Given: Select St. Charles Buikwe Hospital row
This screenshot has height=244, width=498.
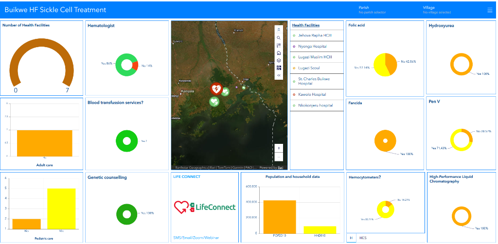Looking at the screenshot, I should point(317,81).
